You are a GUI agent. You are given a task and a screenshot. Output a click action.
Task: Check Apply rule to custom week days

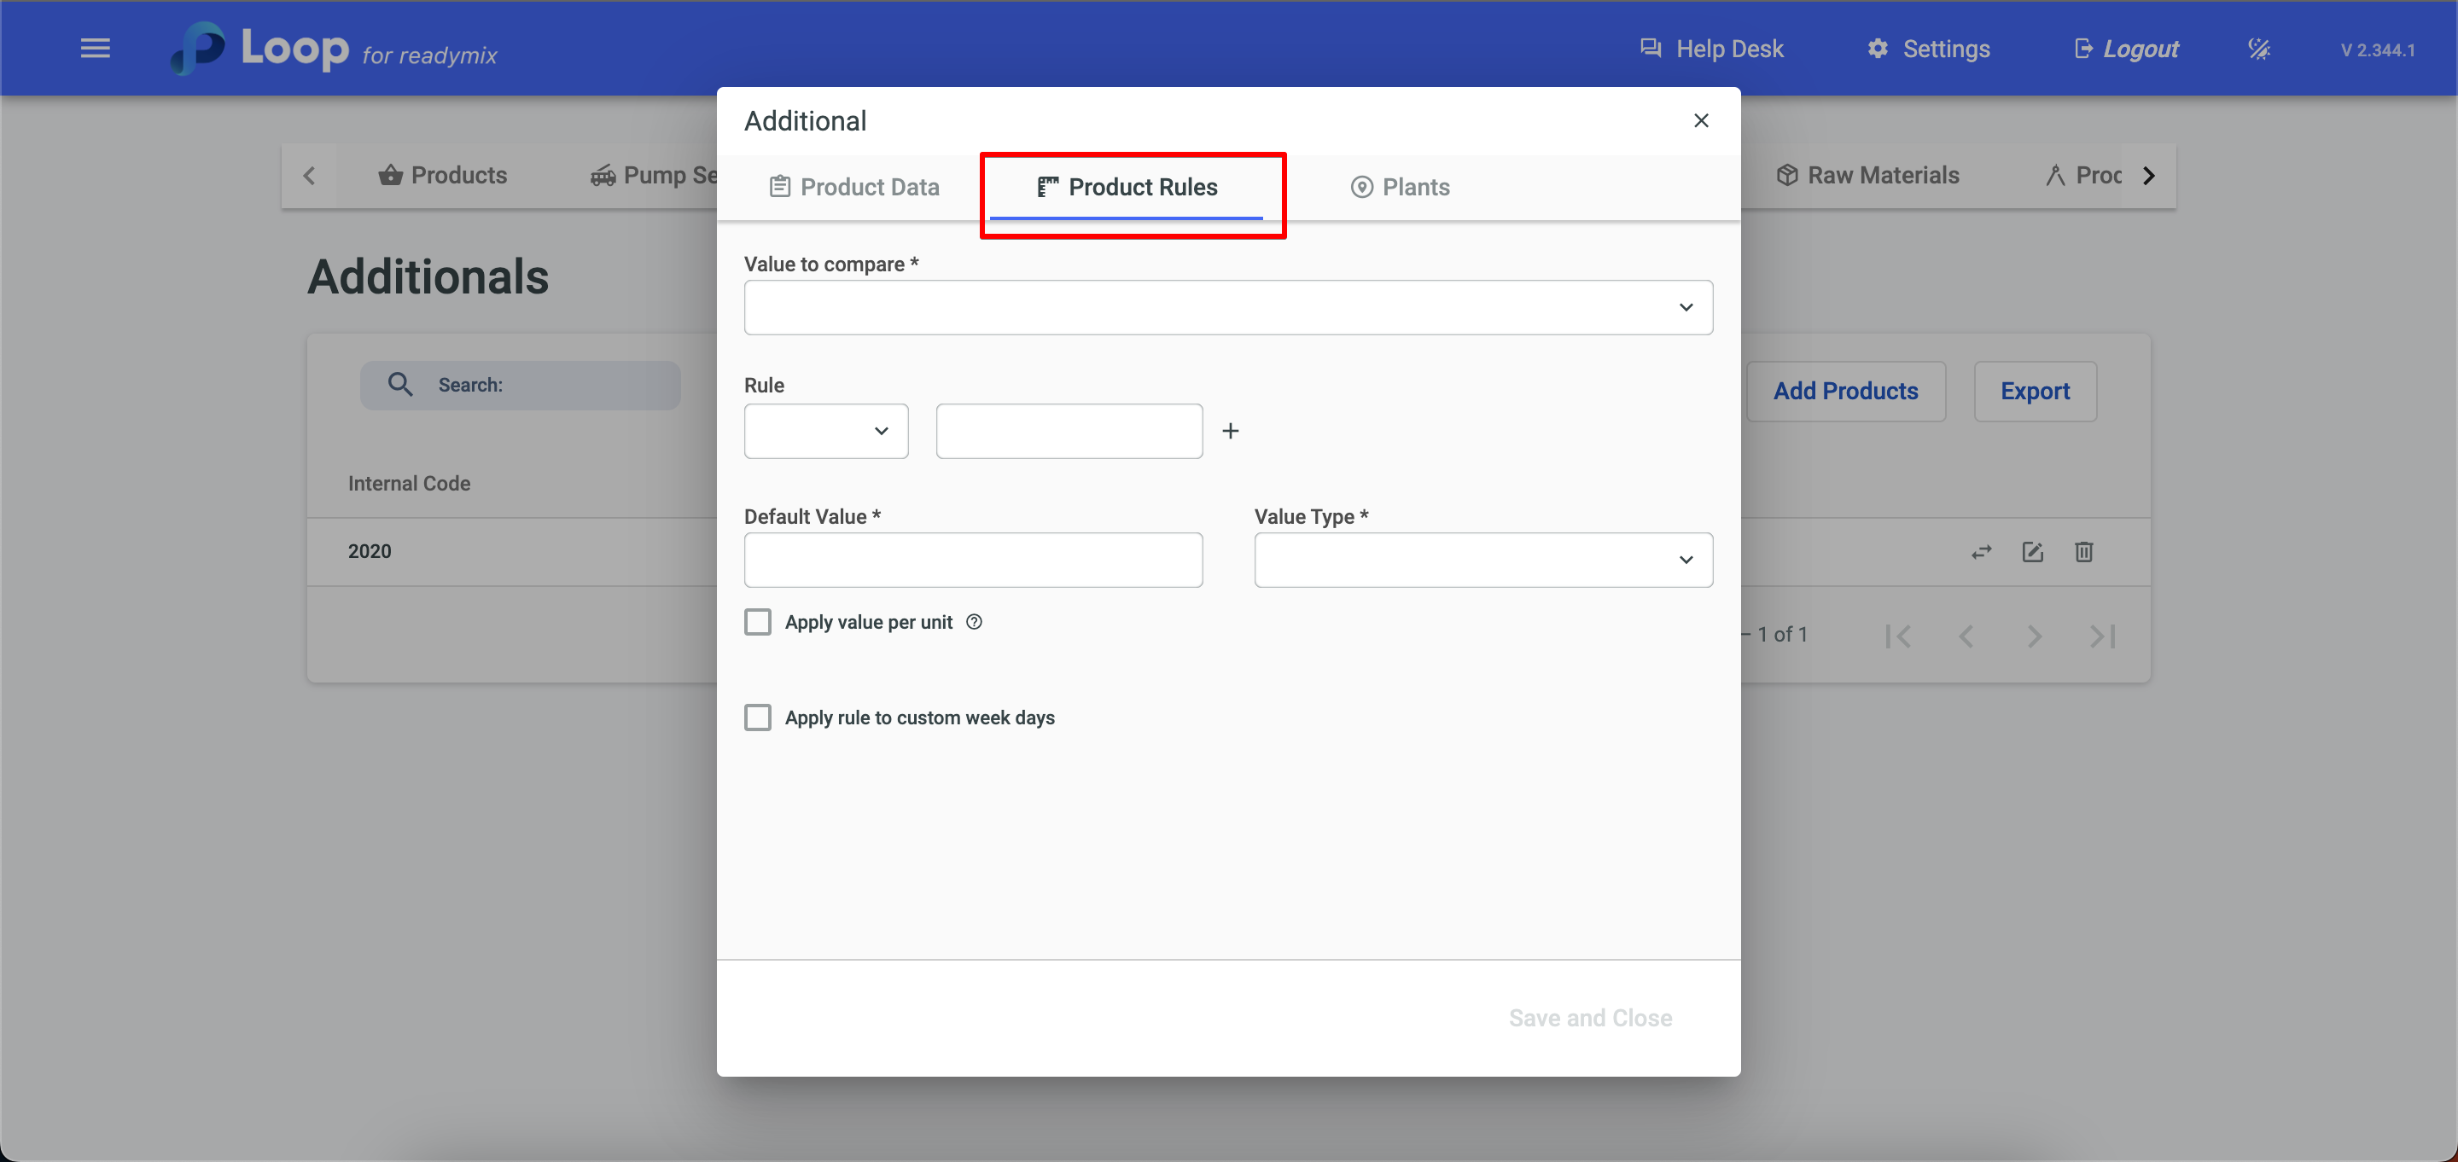click(x=758, y=718)
